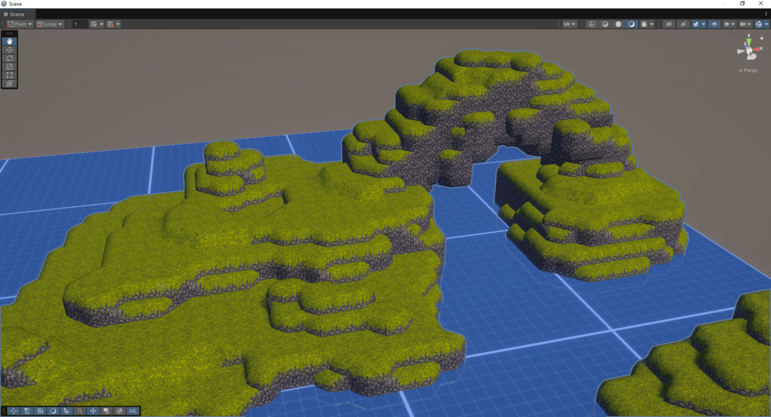Select the Scale tool
Image resolution: width=771 pixels, height=417 pixels.
pyautogui.click(x=10, y=66)
